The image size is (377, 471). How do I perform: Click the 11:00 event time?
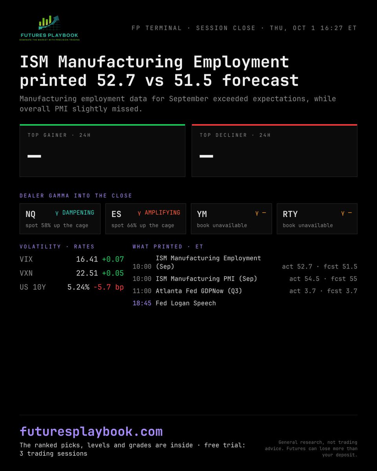(142, 291)
